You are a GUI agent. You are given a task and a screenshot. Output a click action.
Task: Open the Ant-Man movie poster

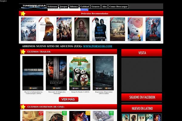[x=153, y=29]
